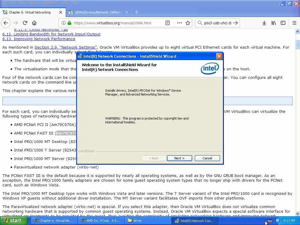
Task: Close the Chapter 6 Virtual Networking tab
Action: (61, 12)
